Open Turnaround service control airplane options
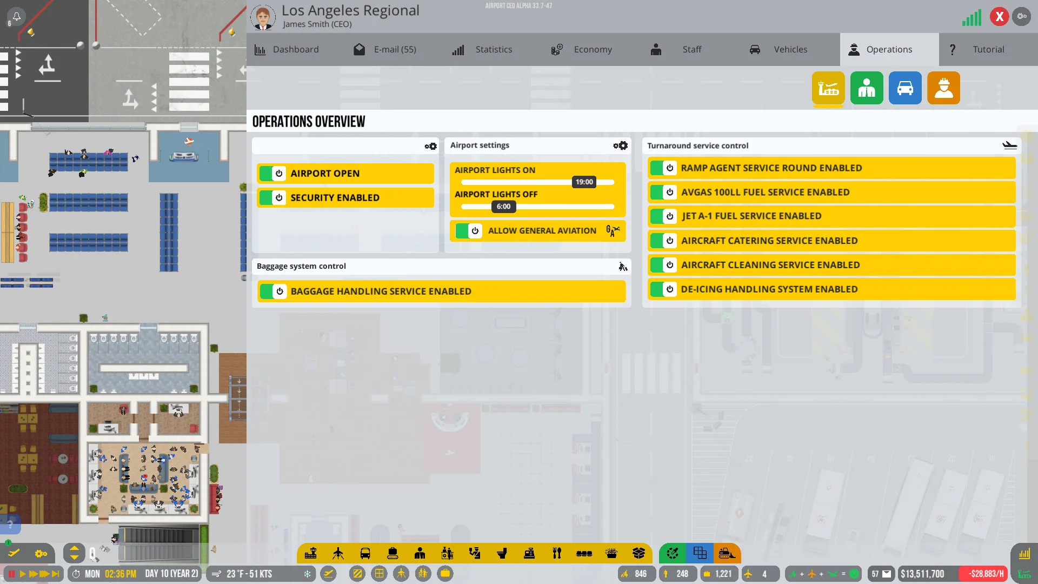1038x584 pixels. (1010, 145)
